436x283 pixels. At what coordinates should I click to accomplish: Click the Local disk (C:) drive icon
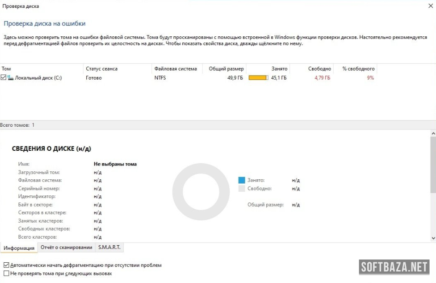coord(11,78)
